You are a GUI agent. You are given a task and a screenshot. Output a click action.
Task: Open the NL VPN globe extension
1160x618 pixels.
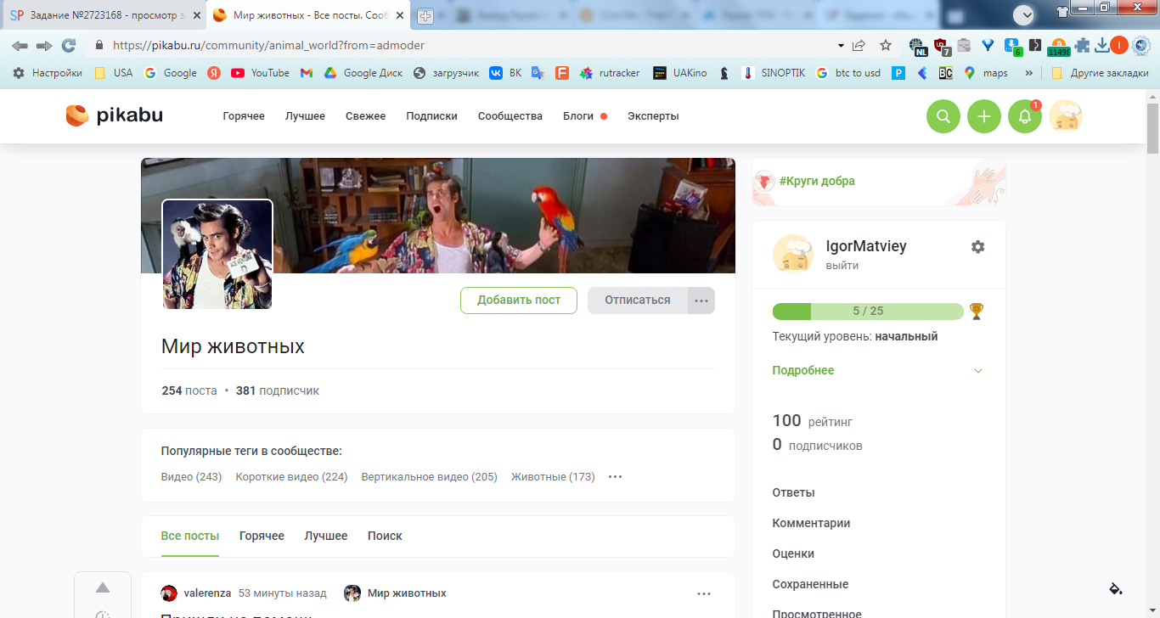(x=917, y=46)
